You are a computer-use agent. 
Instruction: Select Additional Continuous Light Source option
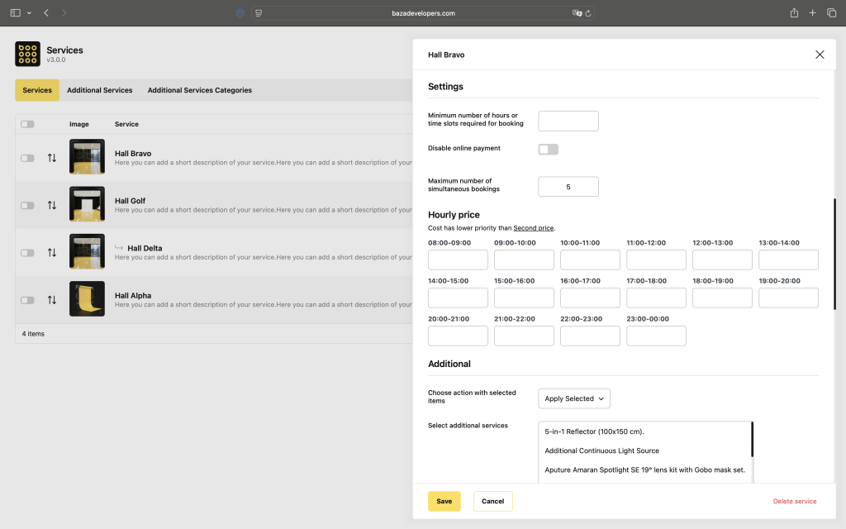[x=644, y=450]
